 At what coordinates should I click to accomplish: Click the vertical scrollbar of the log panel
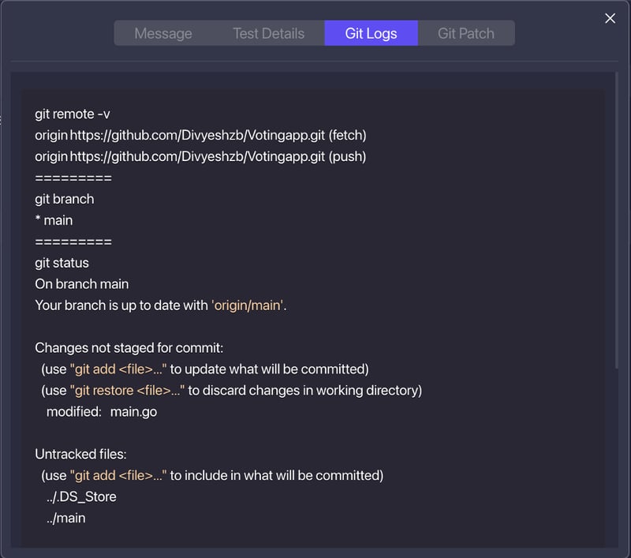pos(617,221)
